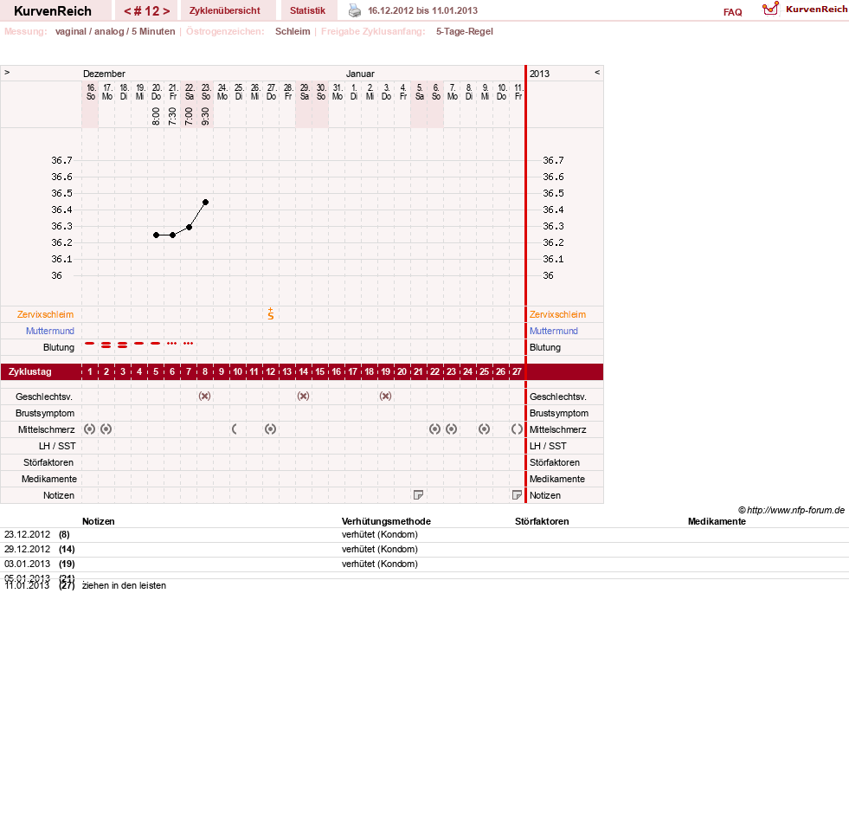Click the left orange Zervixschleim label

(46, 314)
